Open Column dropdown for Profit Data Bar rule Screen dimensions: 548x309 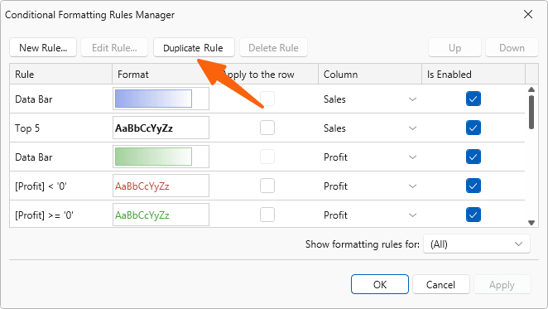coord(413,157)
